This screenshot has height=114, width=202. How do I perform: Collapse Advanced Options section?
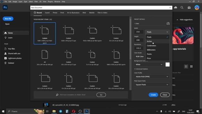pos(141,69)
